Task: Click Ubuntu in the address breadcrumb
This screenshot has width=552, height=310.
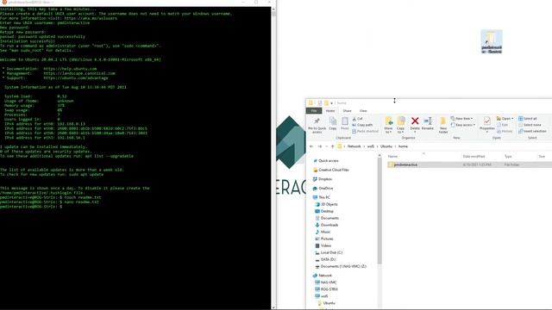Action: [386, 146]
